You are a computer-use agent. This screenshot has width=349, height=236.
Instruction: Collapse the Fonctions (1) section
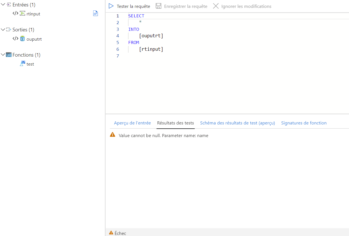pos(3,55)
